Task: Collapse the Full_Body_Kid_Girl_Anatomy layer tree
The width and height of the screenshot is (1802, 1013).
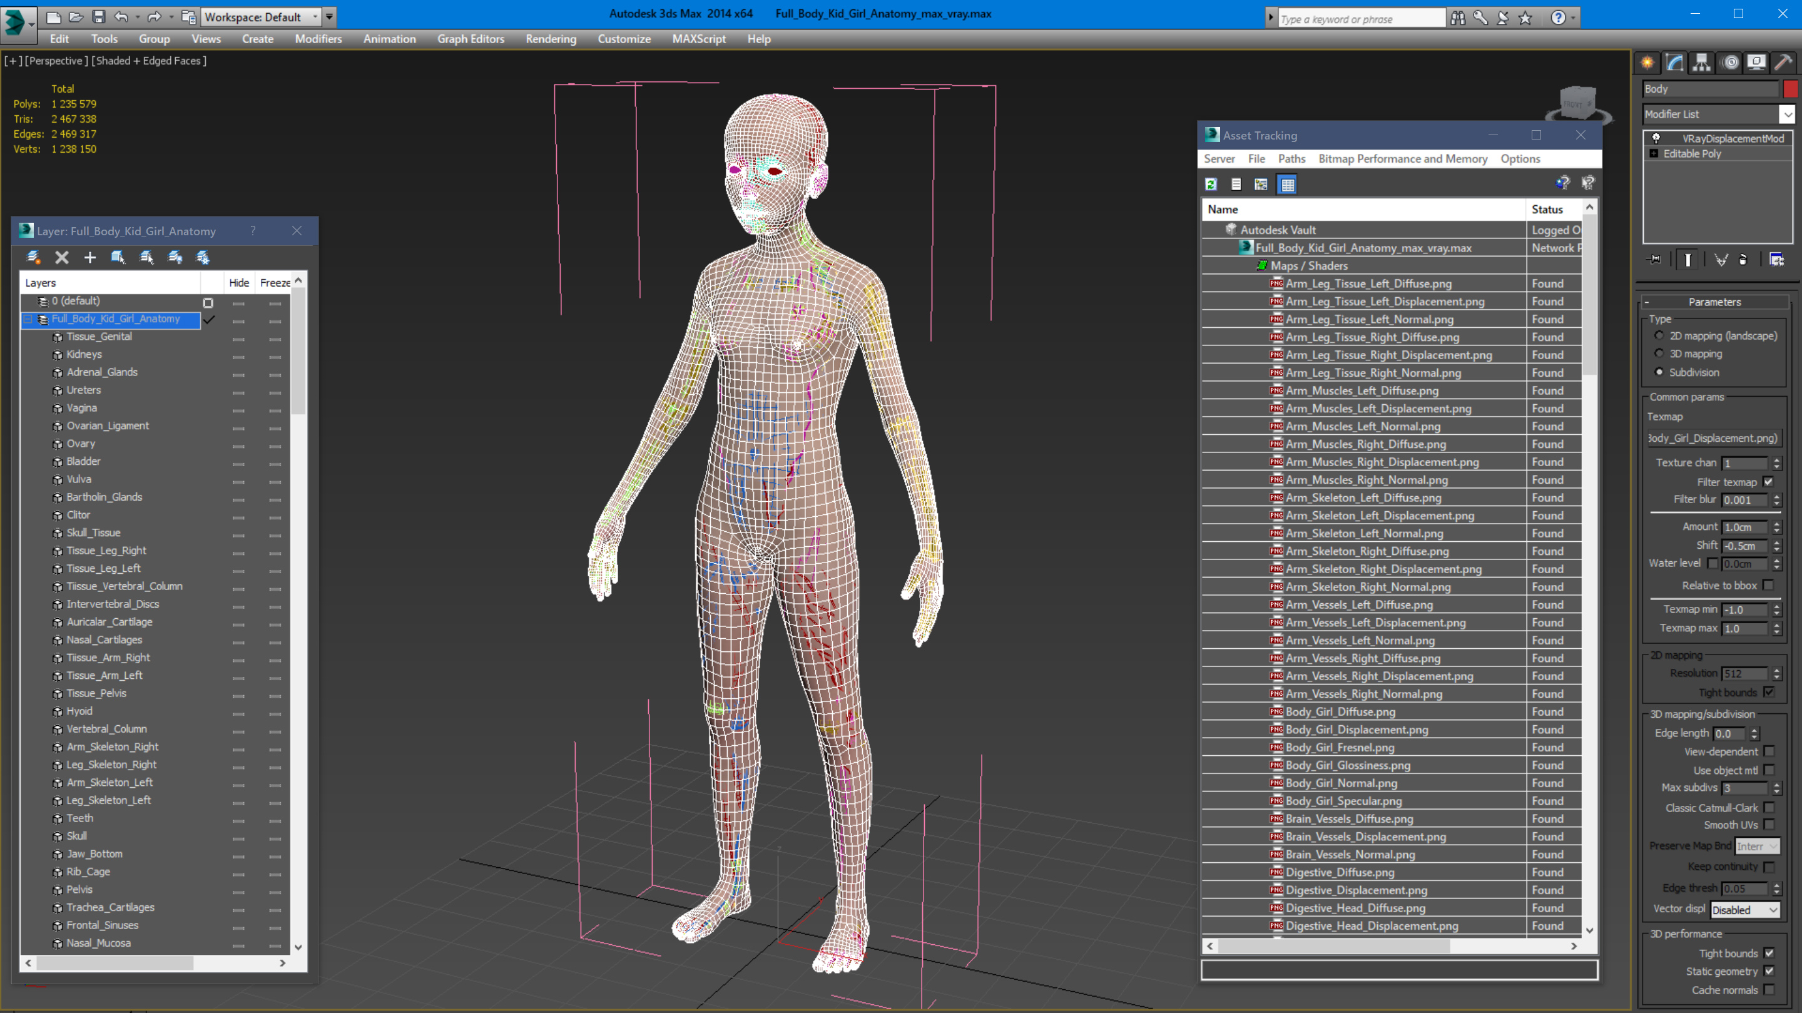Action: tap(28, 318)
